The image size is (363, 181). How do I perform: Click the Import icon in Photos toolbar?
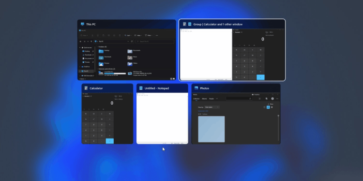pos(267,98)
